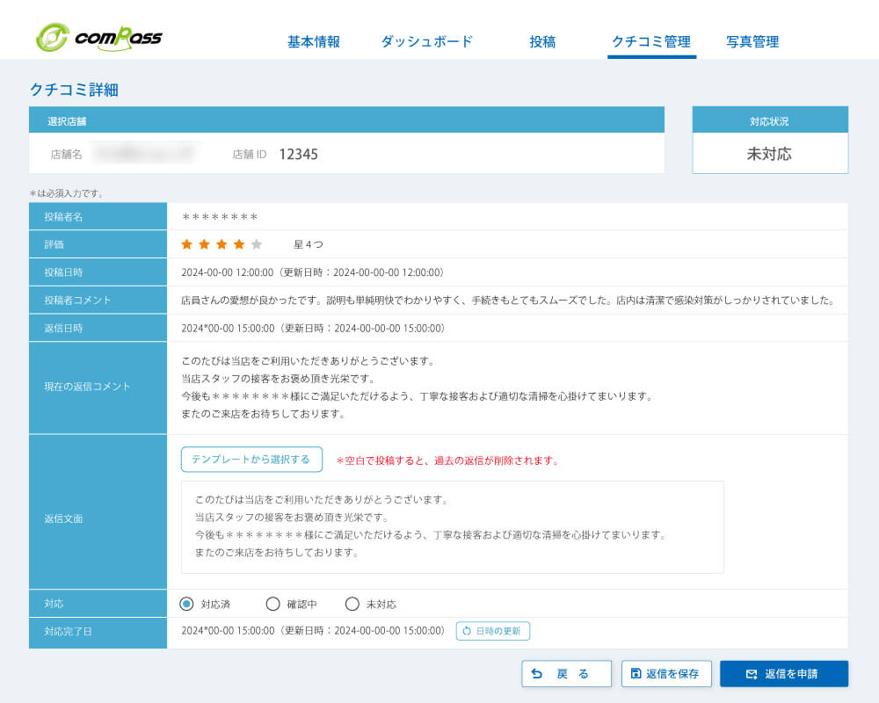Click the 未対応 status box
Viewport: 879px width, 703px height.
pos(770,153)
